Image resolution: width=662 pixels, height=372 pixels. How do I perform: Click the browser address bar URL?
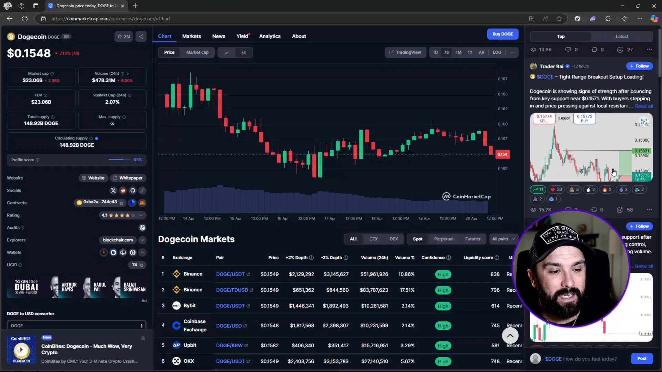[x=111, y=19]
